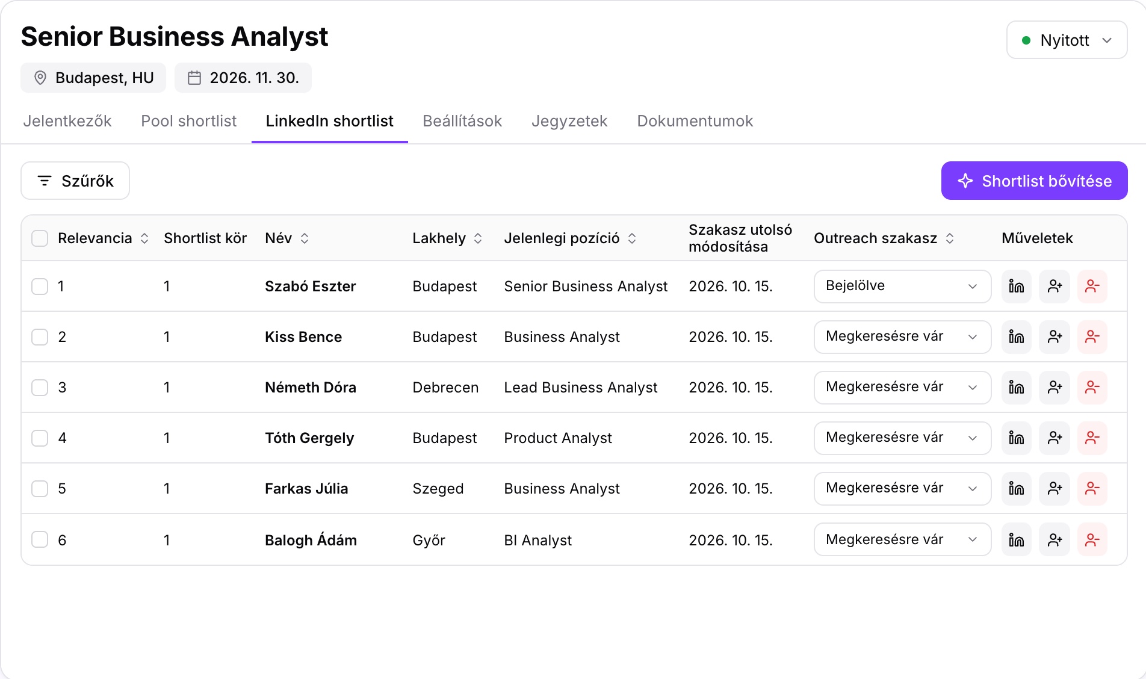The image size is (1146, 679).
Task: View the Dokumentumok tab
Action: pos(695,121)
